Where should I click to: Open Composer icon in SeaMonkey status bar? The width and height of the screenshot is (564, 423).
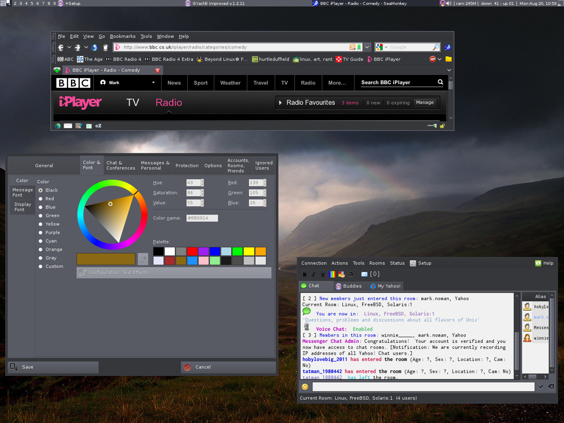79,126
